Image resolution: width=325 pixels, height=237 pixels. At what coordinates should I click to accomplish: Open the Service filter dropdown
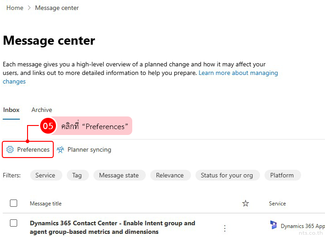45,175
